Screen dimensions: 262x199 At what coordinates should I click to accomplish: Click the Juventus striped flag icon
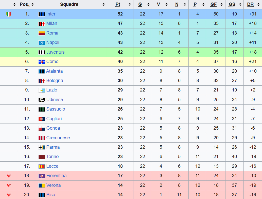tap(42, 52)
